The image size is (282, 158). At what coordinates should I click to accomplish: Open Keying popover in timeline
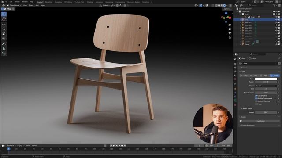(x=20, y=146)
